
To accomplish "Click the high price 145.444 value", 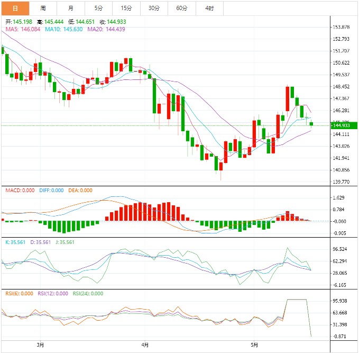I will (54, 22).
